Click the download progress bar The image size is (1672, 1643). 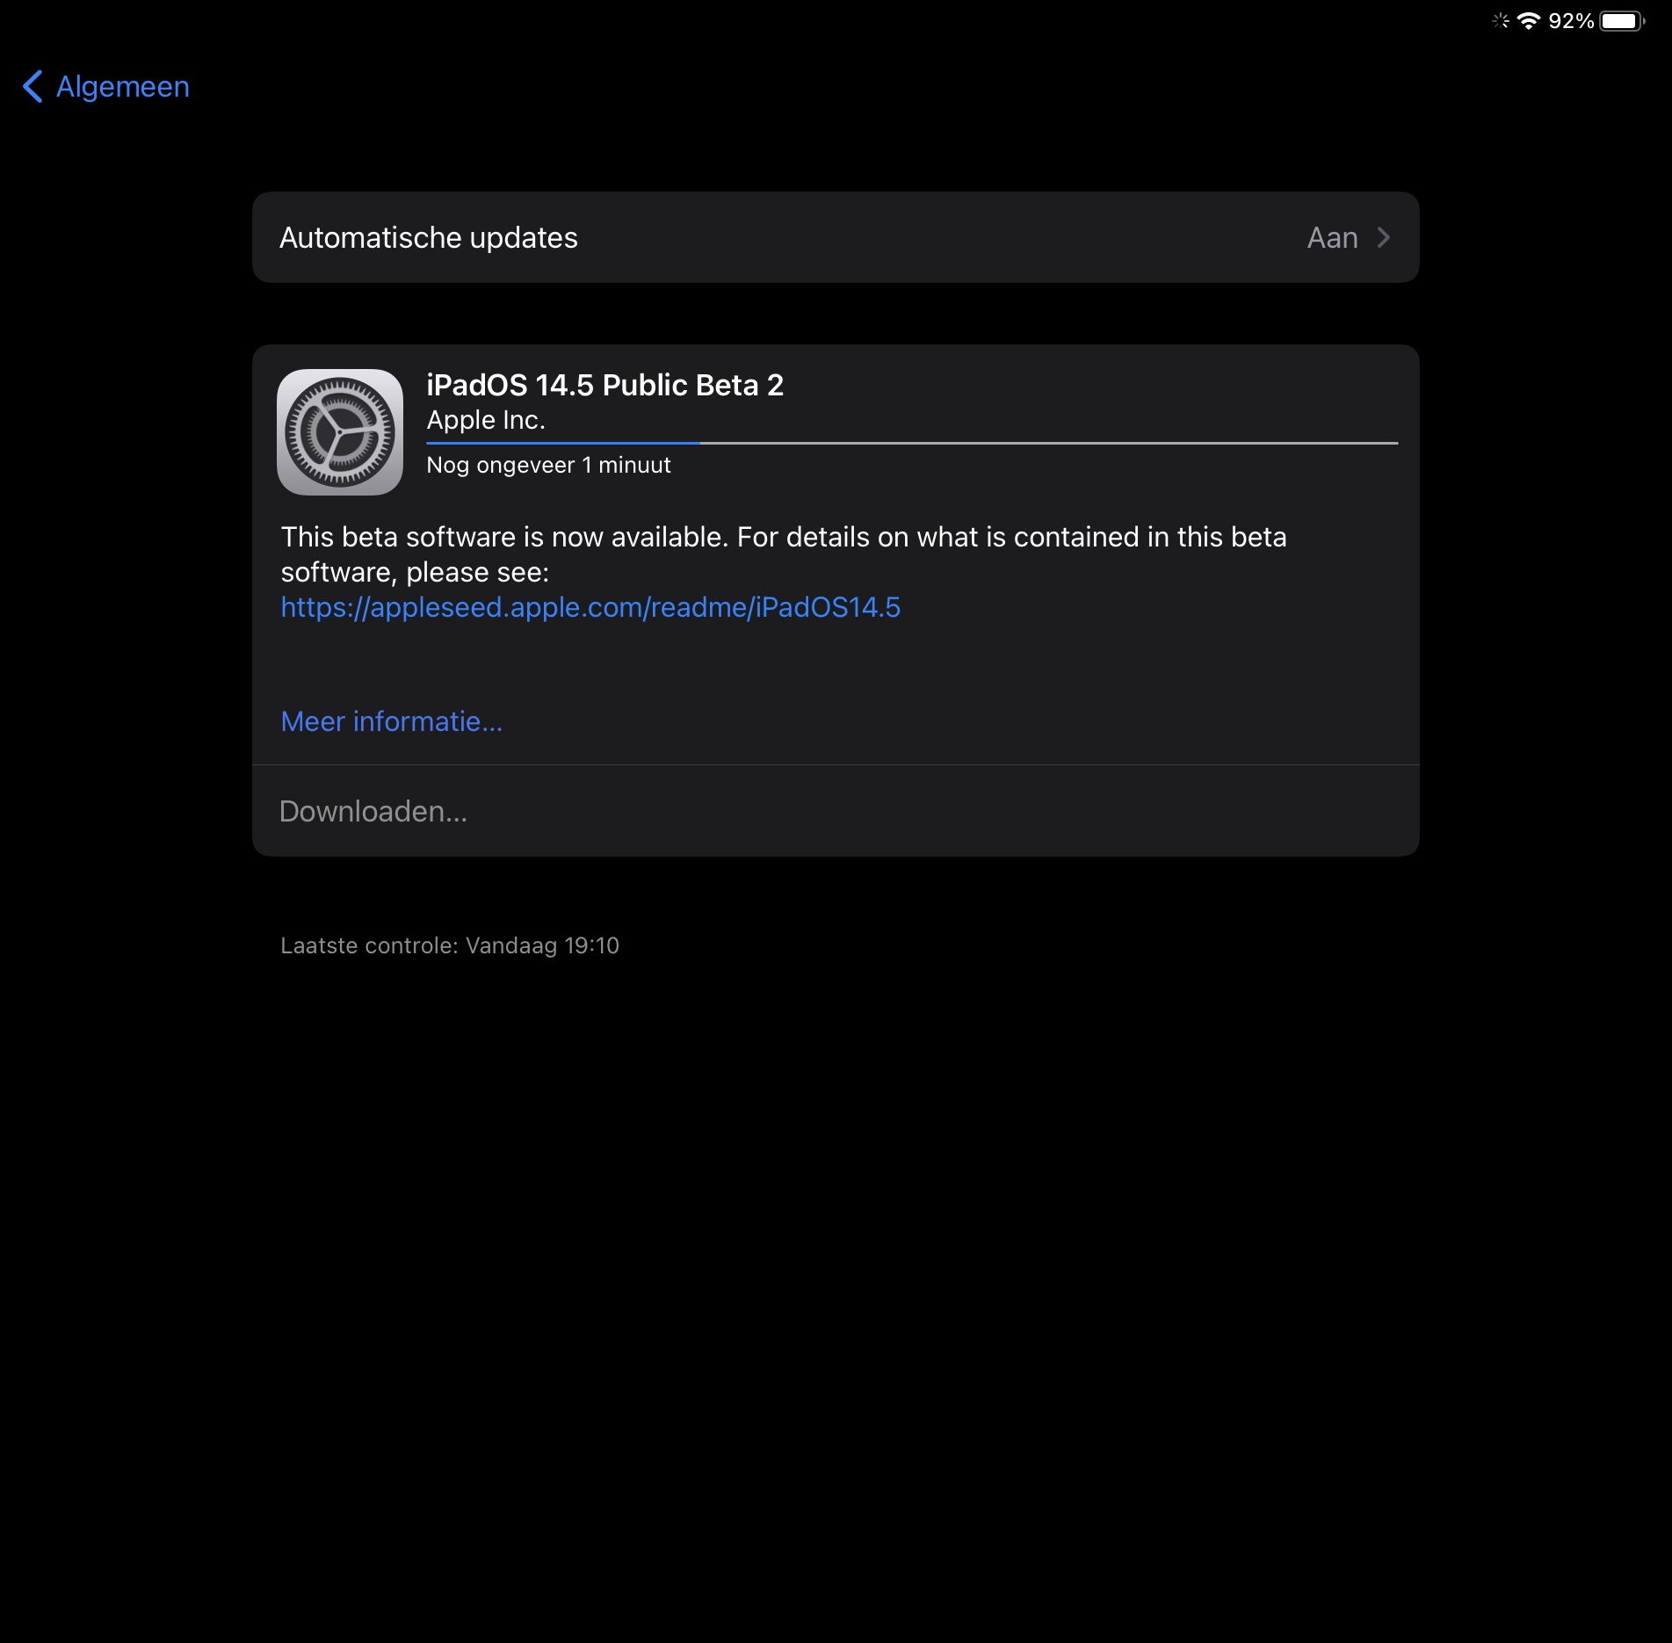tap(912, 444)
